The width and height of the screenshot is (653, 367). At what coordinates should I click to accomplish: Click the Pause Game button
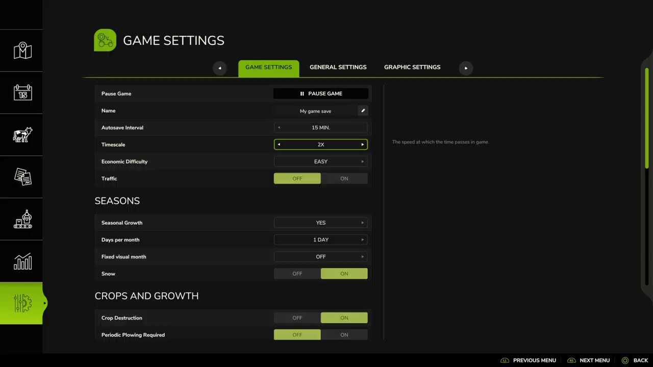(321, 94)
